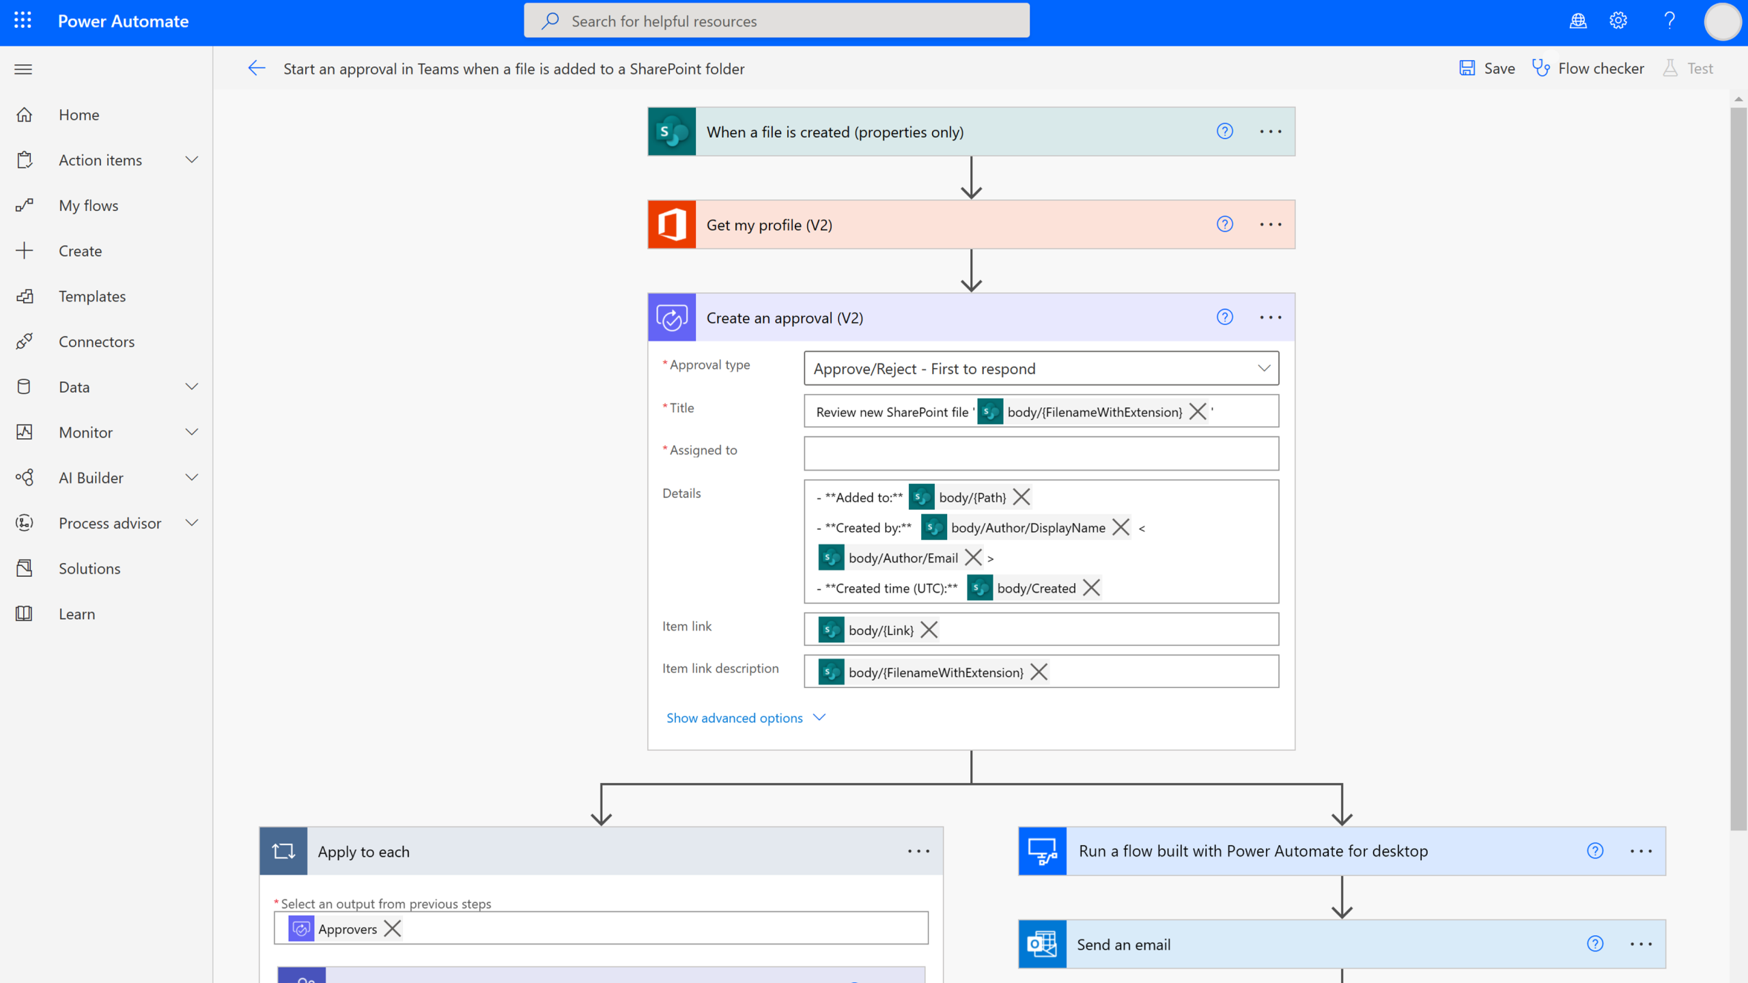Click the Send an email action icon
Image resolution: width=1748 pixels, height=983 pixels.
coord(1041,945)
